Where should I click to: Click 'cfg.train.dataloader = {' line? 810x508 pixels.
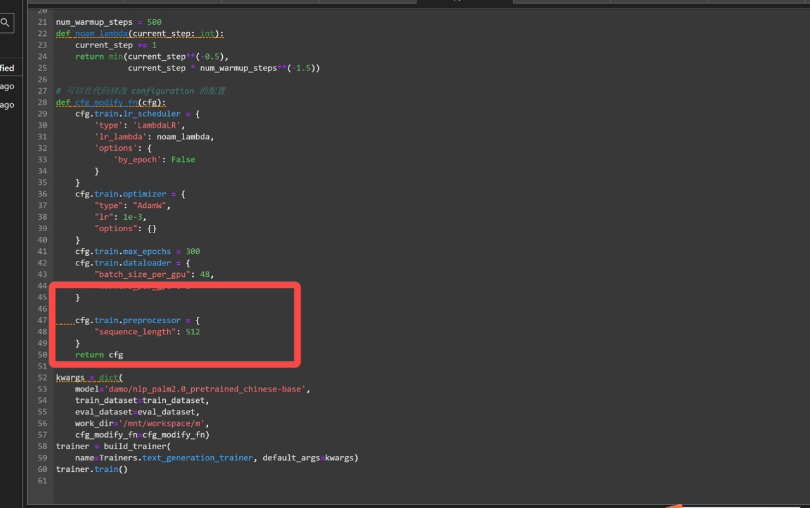click(x=133, y=263)
